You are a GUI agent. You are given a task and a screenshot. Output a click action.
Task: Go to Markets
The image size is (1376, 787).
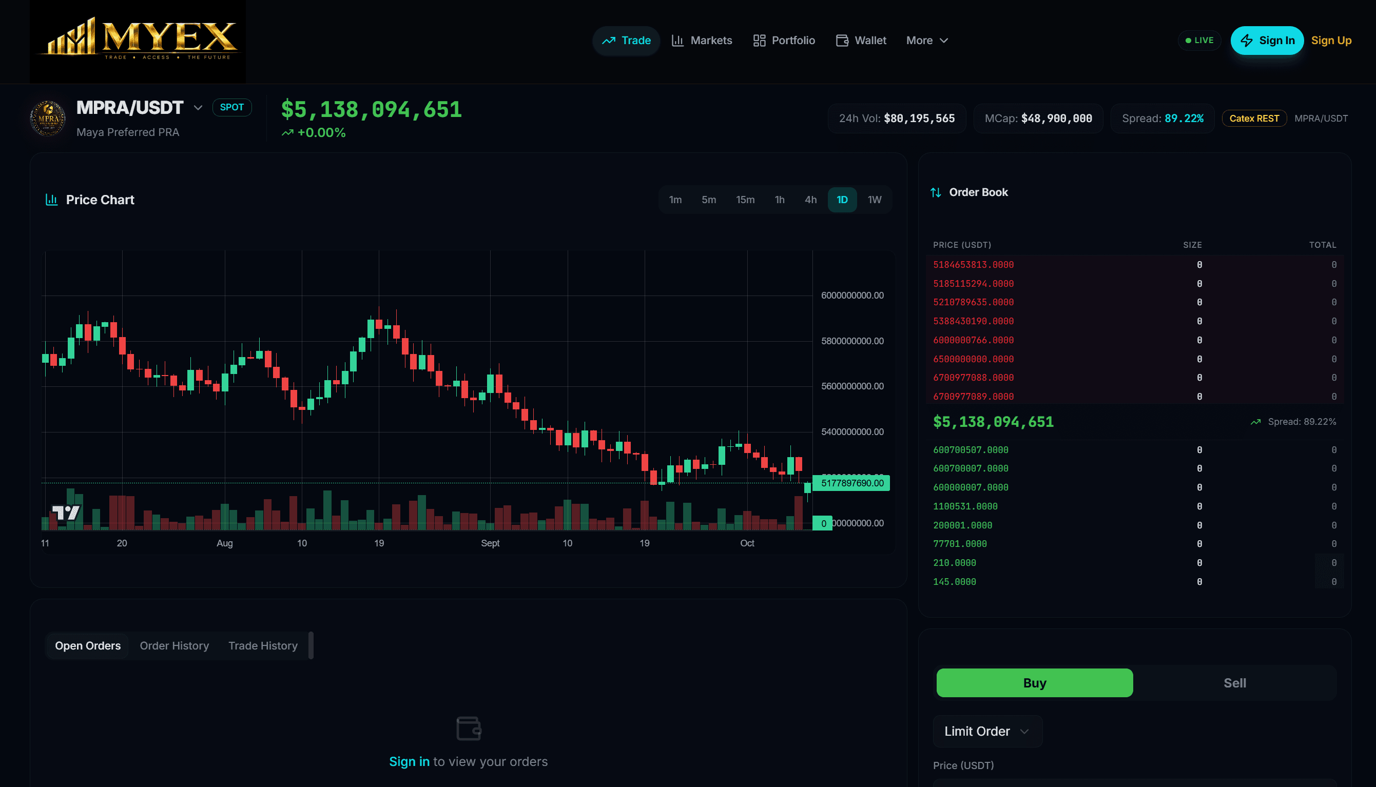(x=702, y=41)
